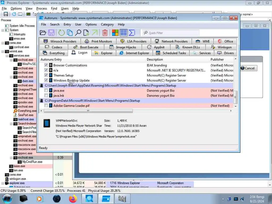
Task: Click the colorful Windows logo filter icon
Action: click(115, 33)
